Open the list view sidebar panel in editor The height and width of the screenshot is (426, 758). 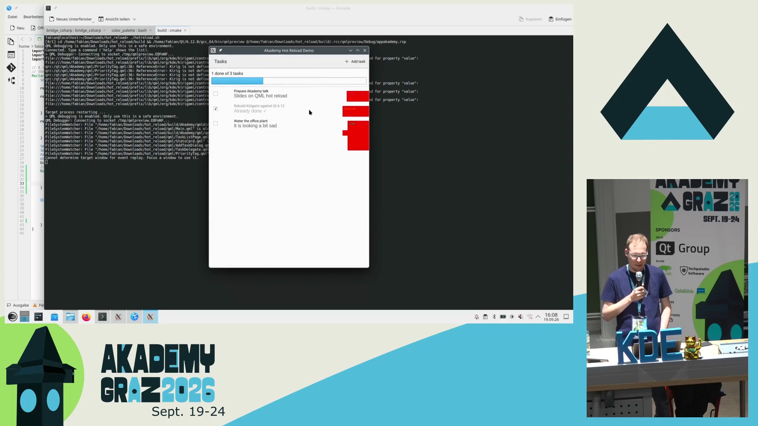pyautogui.click(x=11, y=55)
